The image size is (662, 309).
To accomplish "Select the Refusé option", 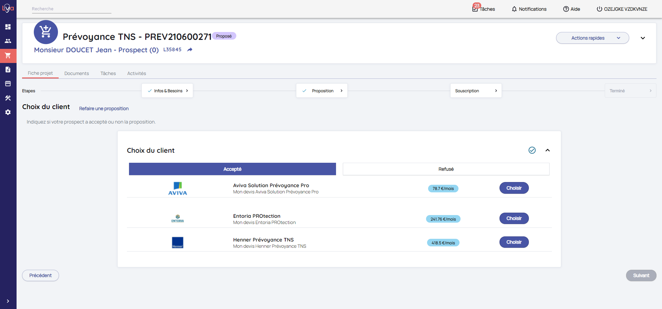I will point(446,169).
